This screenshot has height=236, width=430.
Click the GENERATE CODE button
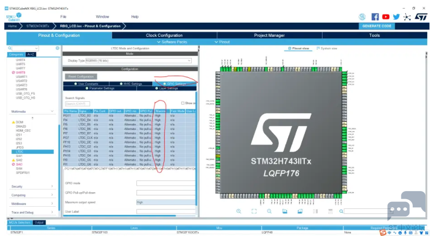tap(376, 26)
